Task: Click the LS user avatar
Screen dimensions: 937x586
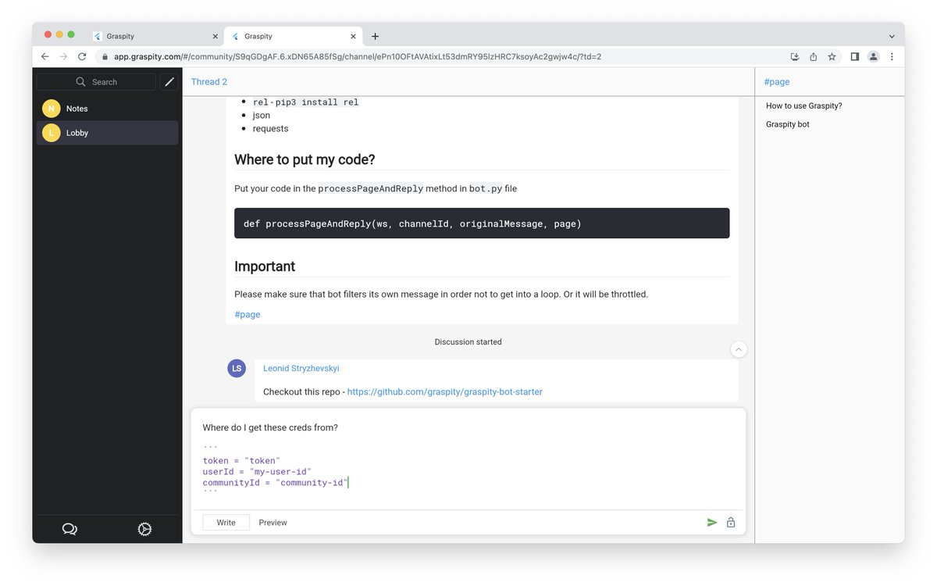Action: point(237,369)
